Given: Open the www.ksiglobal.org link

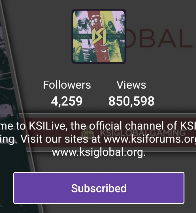Looking at the screenshot, I should pyautogui.click(x=99, y=152).
